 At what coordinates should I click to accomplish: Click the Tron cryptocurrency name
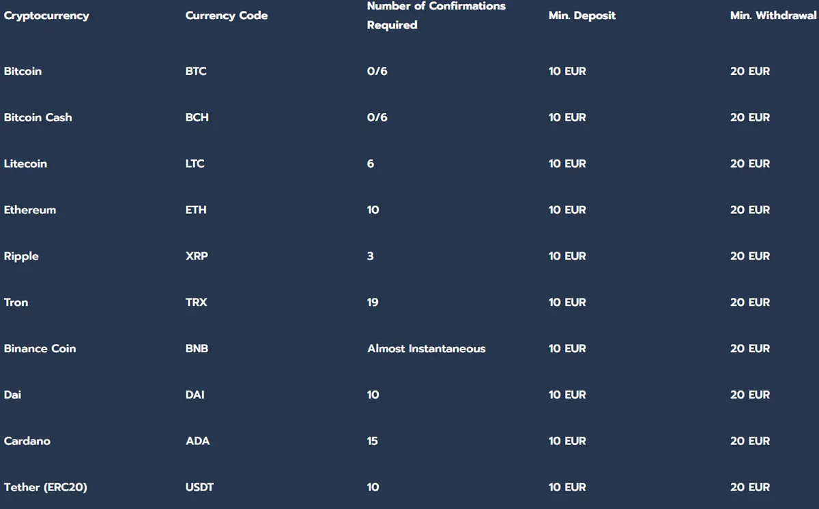point(16,302)
